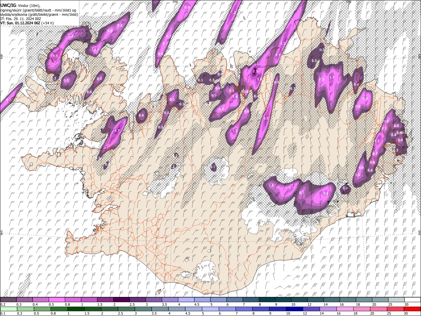Select the darkest purple 2–2.5 legend swatch
421x316 pixels.
pyautogui.click(x=121, y=300)
